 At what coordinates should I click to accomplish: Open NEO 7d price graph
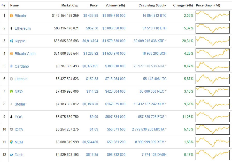click(x=213, y=92)
